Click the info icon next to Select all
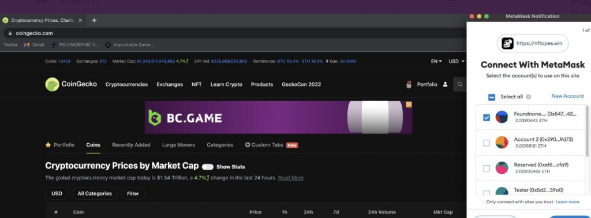The height and width of the screenshot is (218, 591). (529, 97)
